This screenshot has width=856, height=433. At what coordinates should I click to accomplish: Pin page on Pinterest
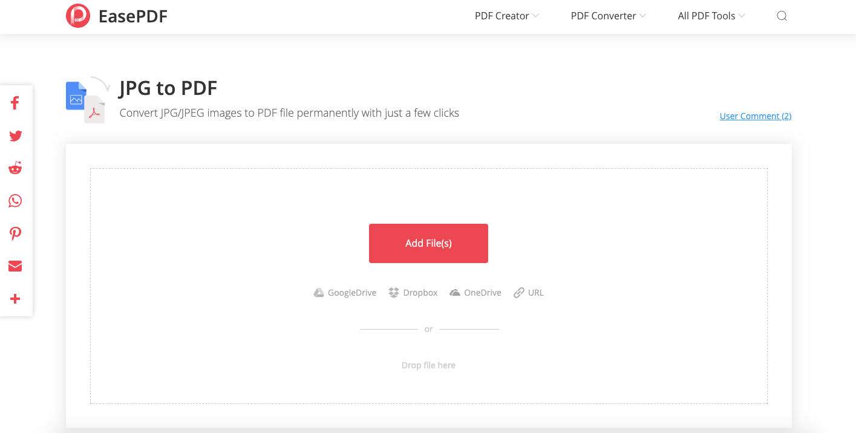pos(15,233)
